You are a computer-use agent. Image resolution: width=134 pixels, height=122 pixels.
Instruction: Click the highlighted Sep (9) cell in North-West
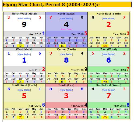(x=20, y=46)
